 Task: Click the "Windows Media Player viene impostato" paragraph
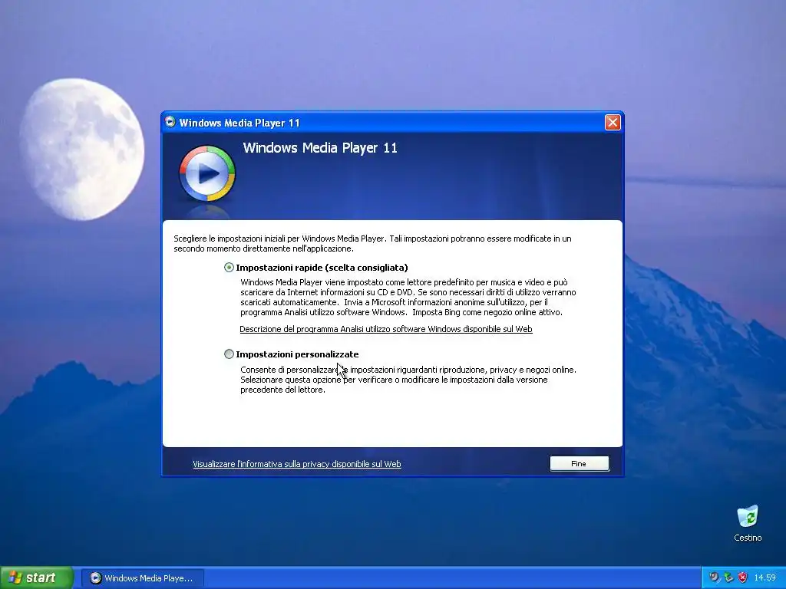[408, 297]
